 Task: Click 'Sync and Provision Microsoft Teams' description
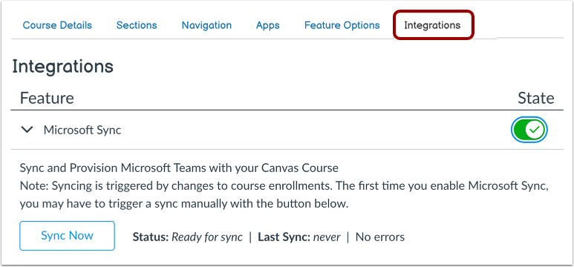coord(179,168)
